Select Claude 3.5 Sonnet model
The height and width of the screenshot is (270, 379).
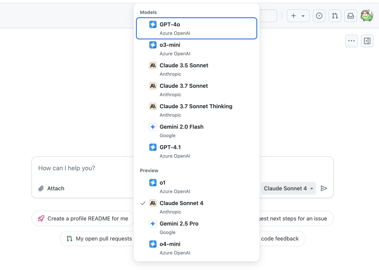(196, 69)
